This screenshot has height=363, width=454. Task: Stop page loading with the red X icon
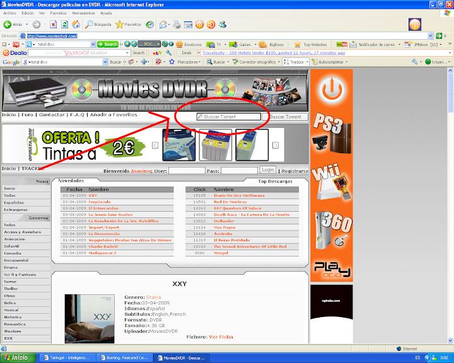point(53,25)
